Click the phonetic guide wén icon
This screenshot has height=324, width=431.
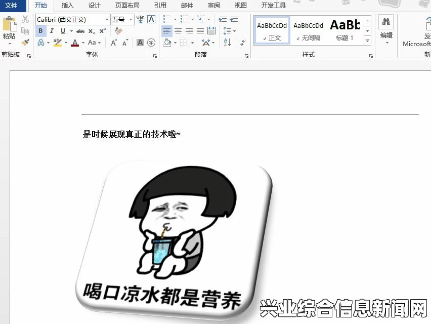point(140,19)
